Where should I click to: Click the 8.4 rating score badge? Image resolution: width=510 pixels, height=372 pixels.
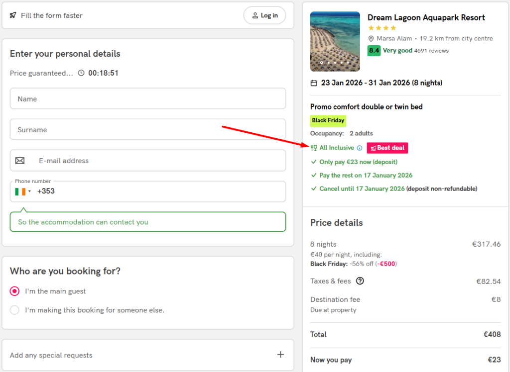[374, 50]
